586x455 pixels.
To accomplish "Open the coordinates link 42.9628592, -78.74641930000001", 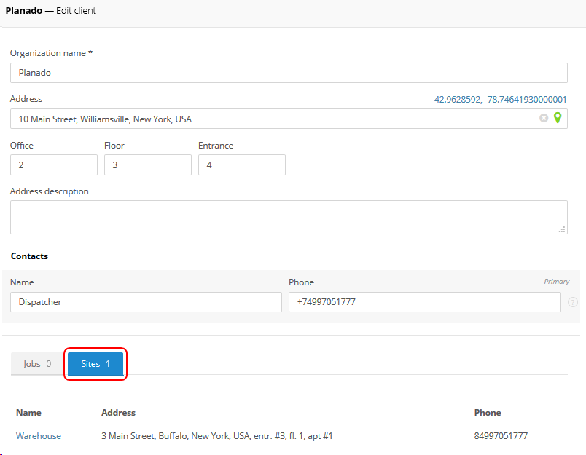I will (x=500, y=100).
